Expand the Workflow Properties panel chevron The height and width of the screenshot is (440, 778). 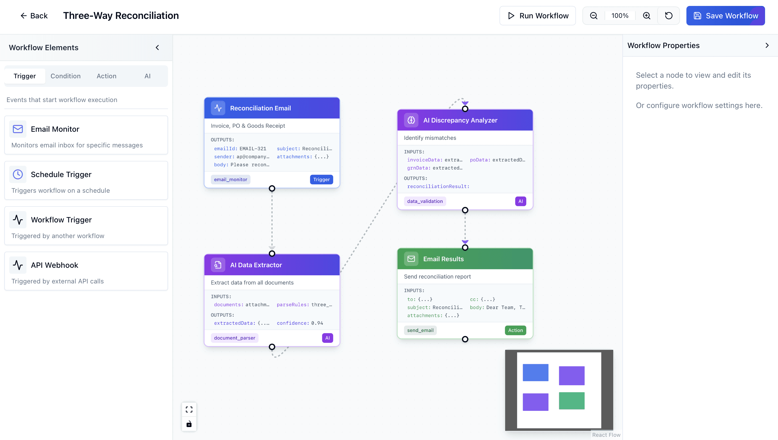pos(767,45)
